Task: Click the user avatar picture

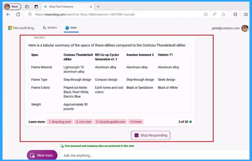Action: click(245, 28)
